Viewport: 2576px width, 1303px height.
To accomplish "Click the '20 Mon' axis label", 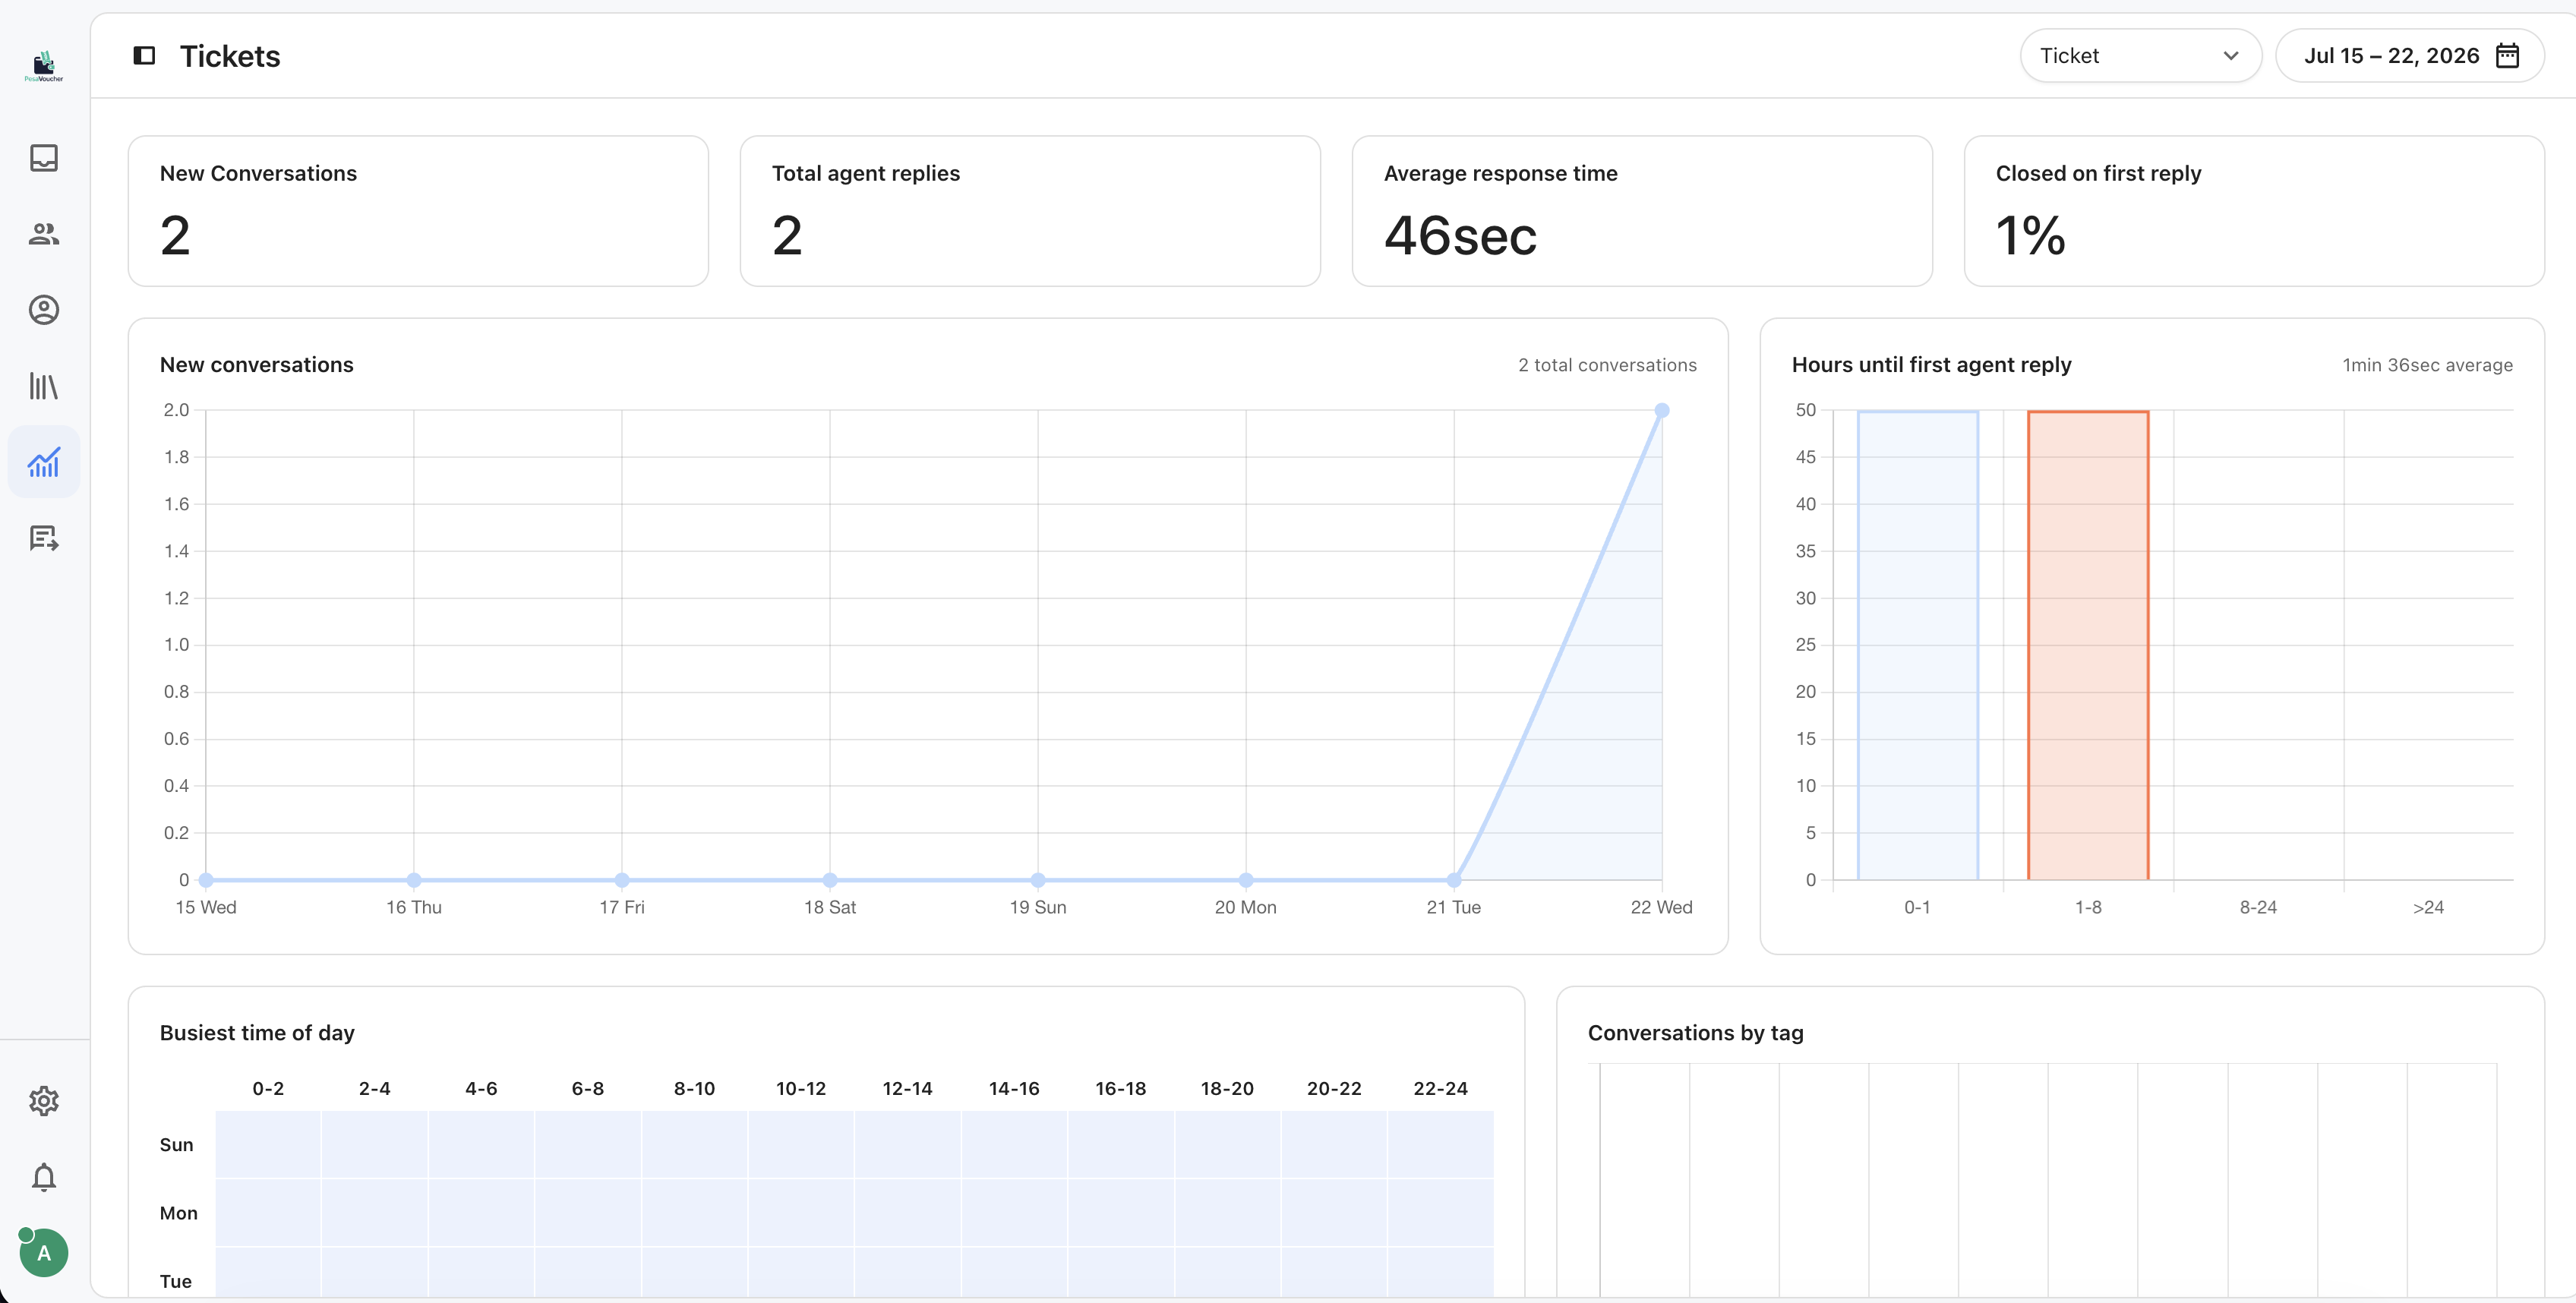I will [1245, 907].
